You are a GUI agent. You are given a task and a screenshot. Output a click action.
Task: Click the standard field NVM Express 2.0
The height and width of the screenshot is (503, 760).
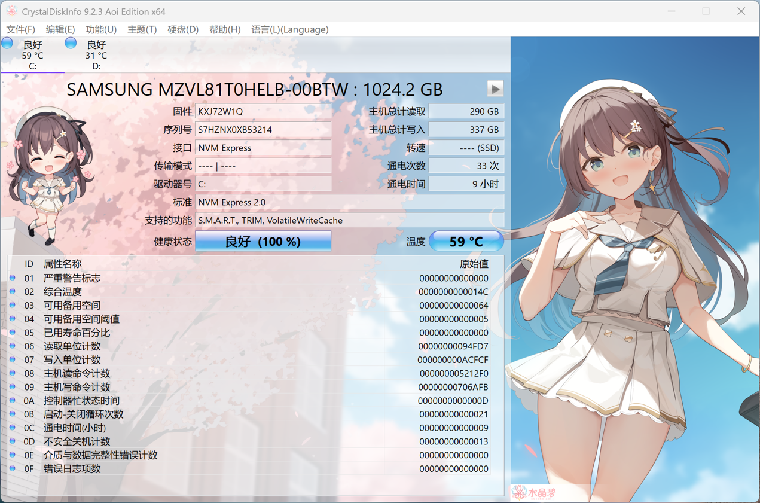point(350,202)
